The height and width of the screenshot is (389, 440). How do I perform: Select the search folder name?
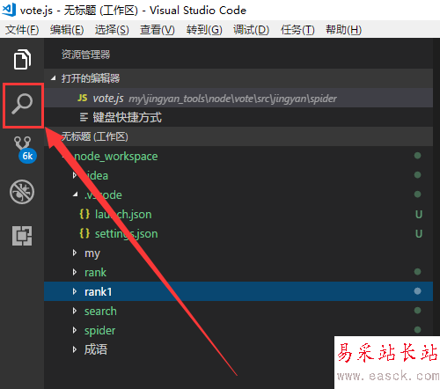pyautogui.click(x=100, y=311)
